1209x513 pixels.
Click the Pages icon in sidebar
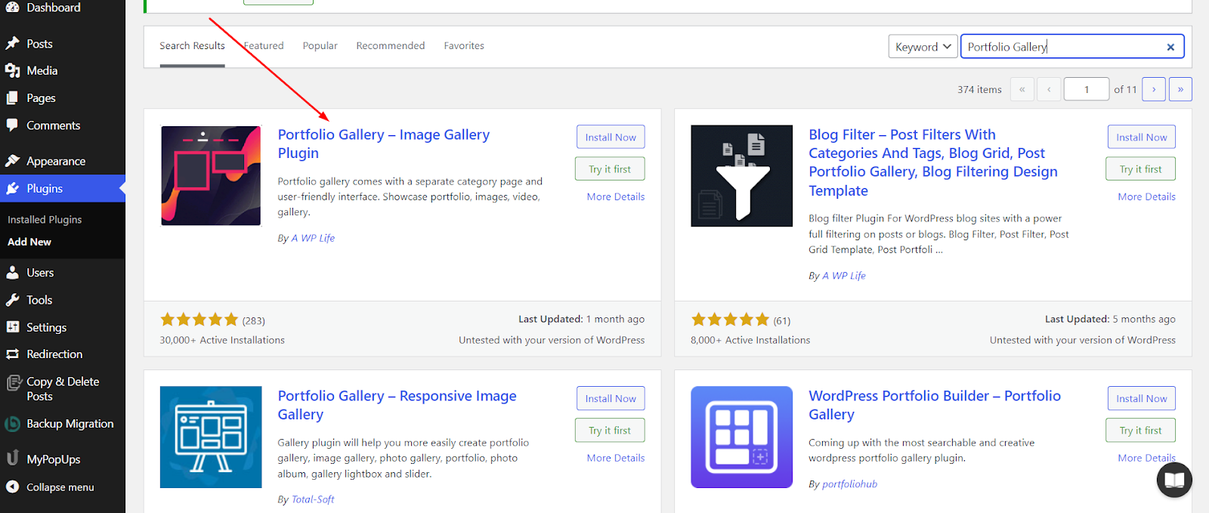click(x=12, y=98)
